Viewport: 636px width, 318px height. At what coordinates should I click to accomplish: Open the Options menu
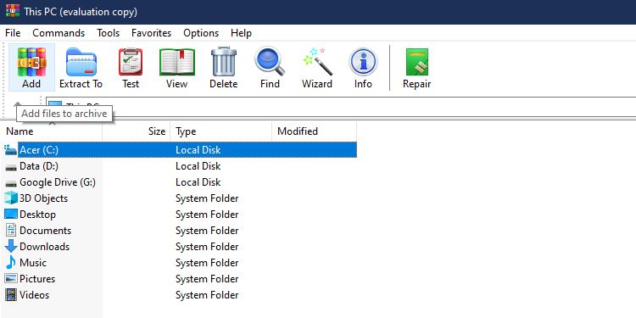201,33
